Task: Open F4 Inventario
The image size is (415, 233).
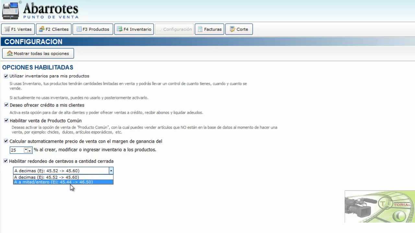Action: click(x=134, y=29)
